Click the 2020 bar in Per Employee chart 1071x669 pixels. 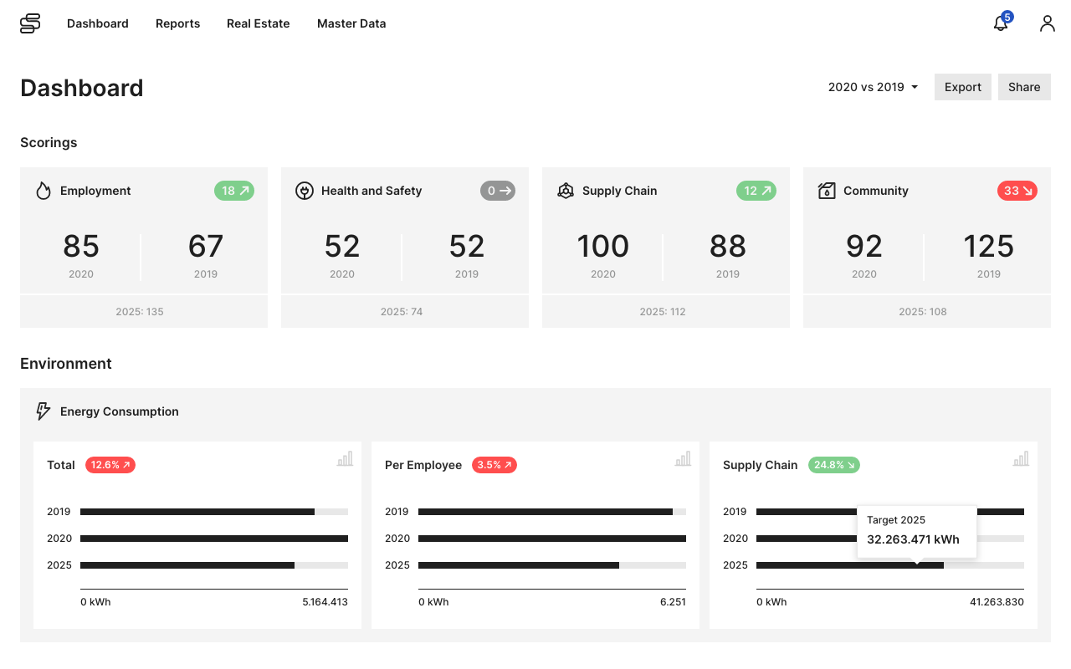tap(552, 539)
